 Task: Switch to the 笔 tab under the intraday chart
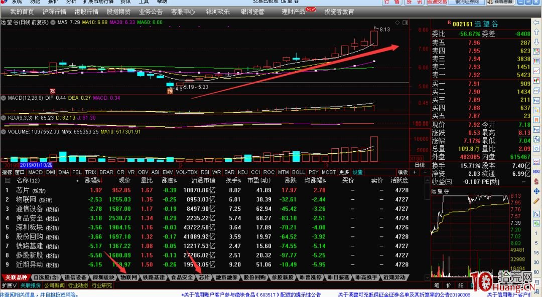[437, 285]
